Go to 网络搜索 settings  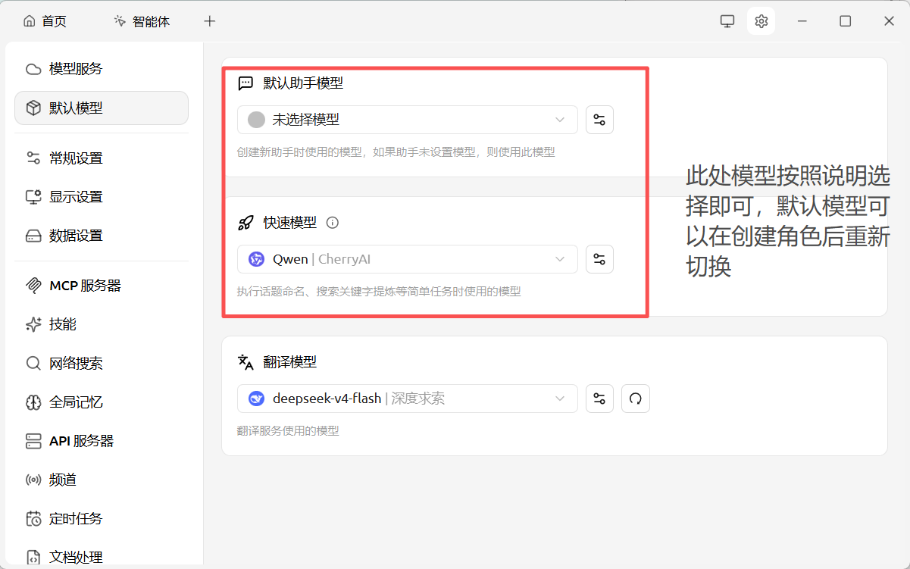(x=102, y=363)
